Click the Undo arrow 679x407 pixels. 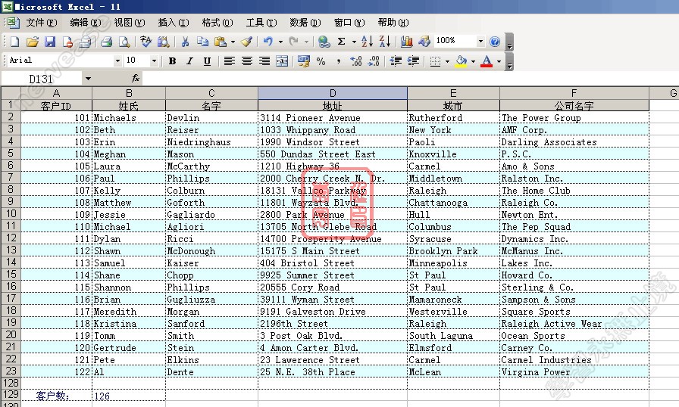point(268,42)
